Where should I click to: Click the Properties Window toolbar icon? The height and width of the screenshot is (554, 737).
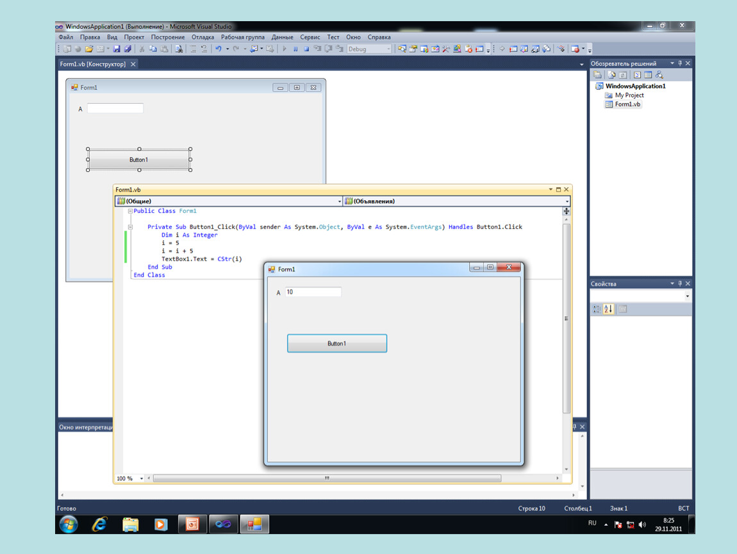[413, 49]
